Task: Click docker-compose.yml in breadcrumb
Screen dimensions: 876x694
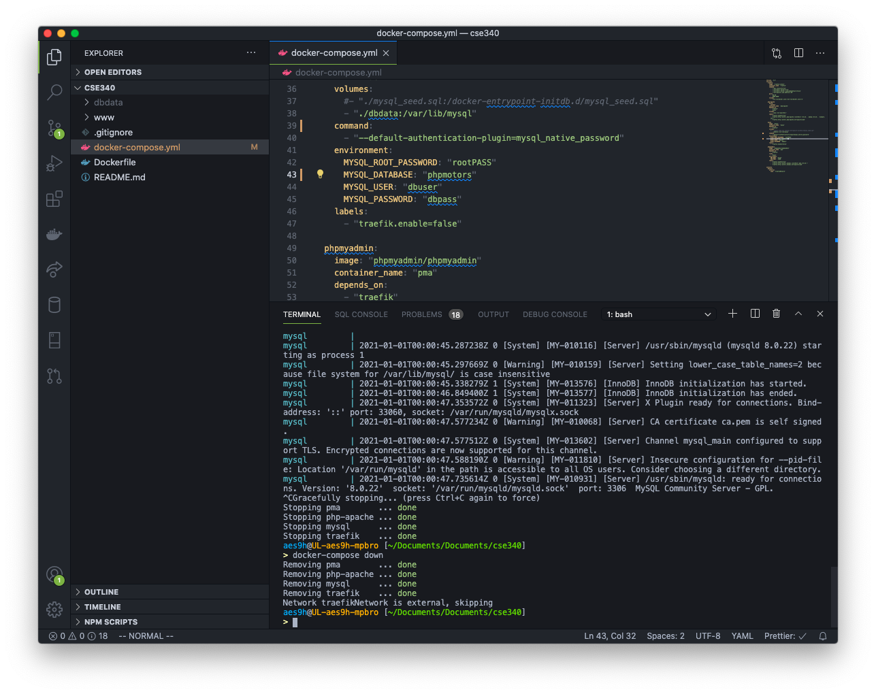Action: pos(338,73)
